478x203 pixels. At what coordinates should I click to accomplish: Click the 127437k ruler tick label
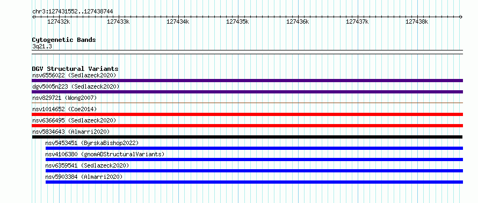coord(357,22)
